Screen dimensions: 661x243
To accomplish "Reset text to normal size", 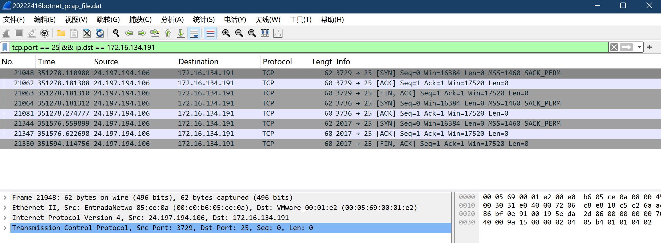I will [252, 33].
